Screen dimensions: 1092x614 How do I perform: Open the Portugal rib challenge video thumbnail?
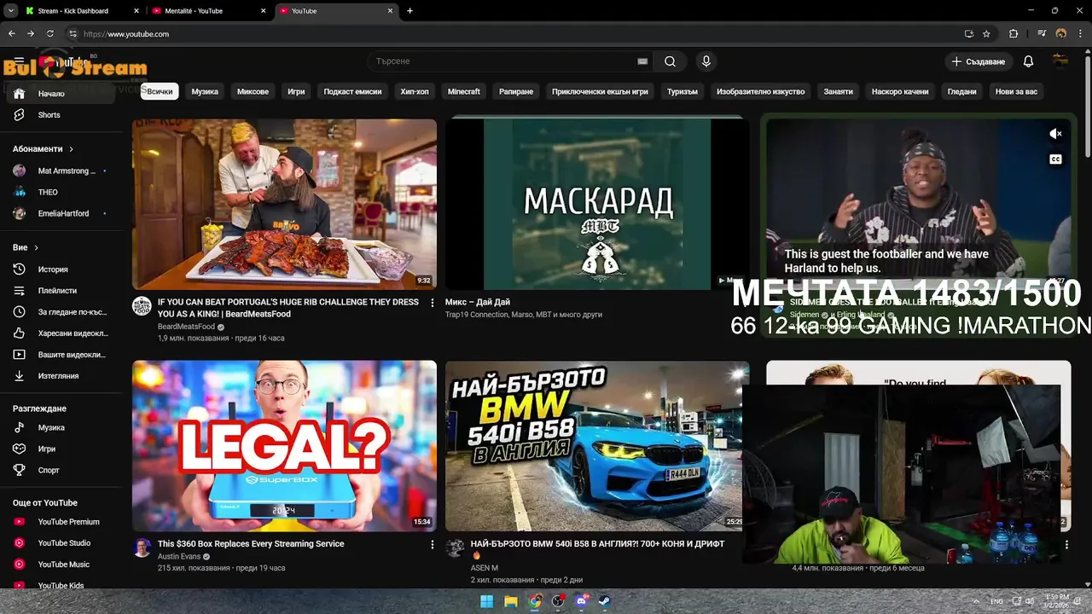[284, 204]
